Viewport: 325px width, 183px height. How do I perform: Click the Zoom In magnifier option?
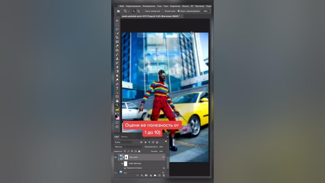coord(134,11)
